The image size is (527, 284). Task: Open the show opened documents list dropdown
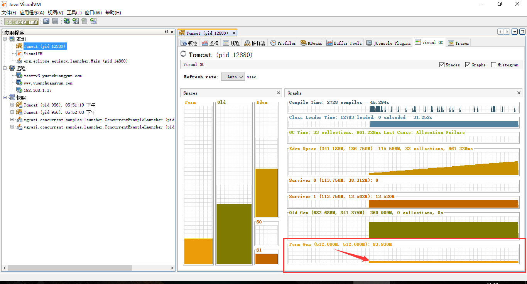[515, 32]
